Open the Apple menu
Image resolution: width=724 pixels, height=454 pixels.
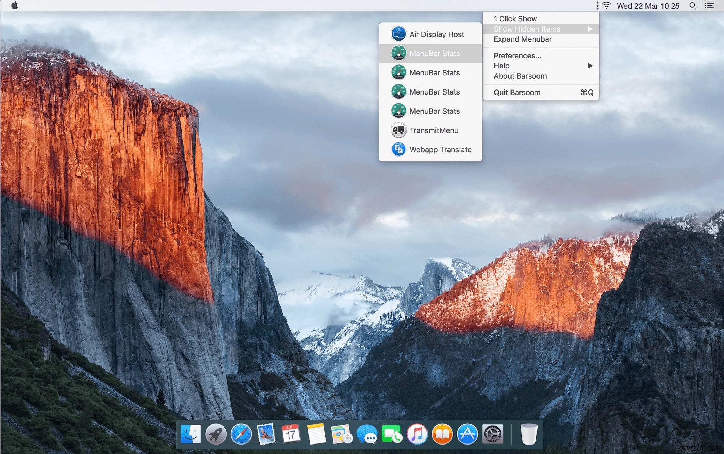[x=14, y=6]
